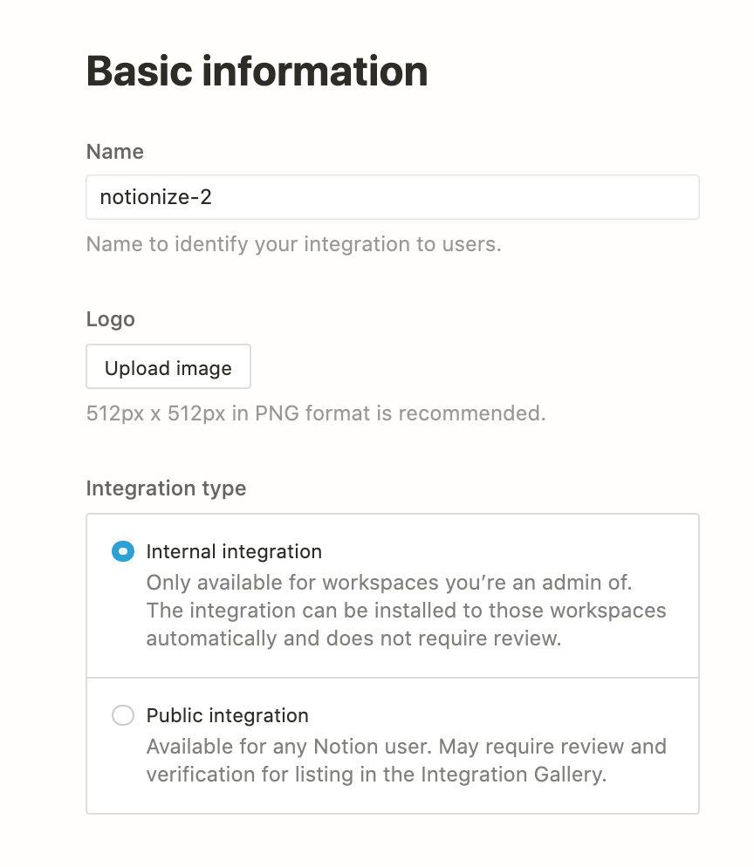Click the 'Public integration' option title
This screenshot has width=754, height=867.
click(x=228, y=715)
